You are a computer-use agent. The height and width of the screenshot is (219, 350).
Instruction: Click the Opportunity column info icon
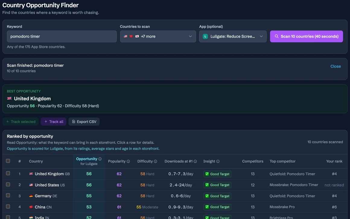(x=100, y=159)
